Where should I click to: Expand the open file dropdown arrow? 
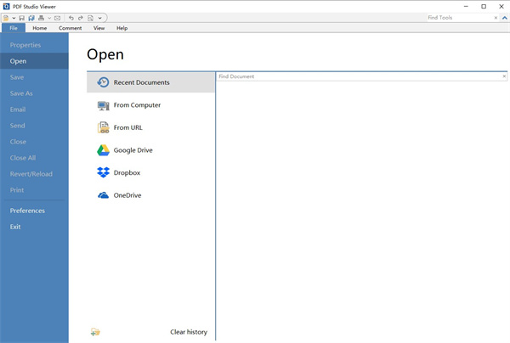14,18
